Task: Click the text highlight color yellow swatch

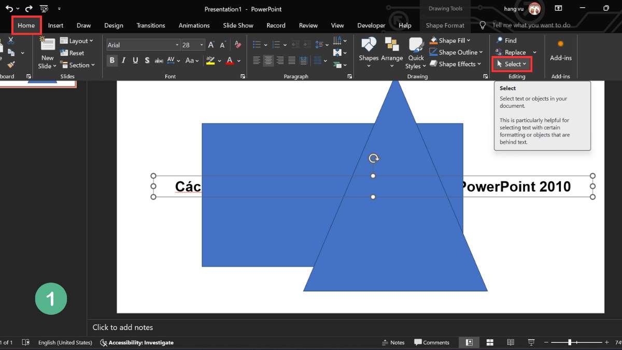Action: point(210,61)
